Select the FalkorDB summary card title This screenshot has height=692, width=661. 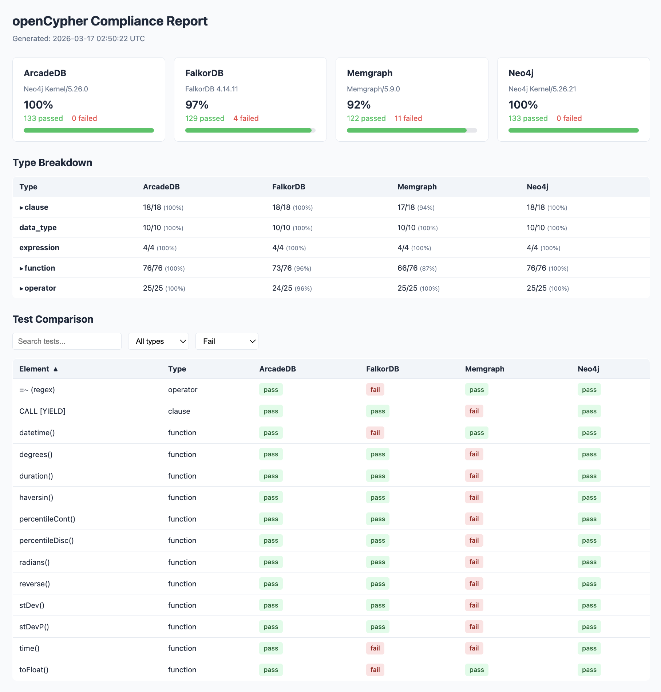click(x=204, y=73)
